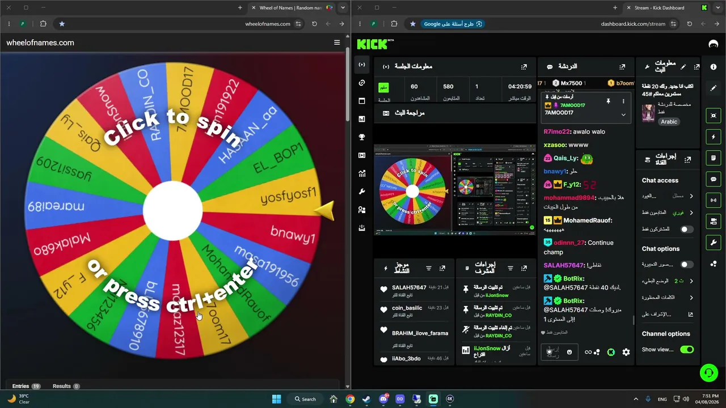This screenshot has height=408, width=726.
Task: Click the wheelofnames.com address bar
Action: pos(267,24)
